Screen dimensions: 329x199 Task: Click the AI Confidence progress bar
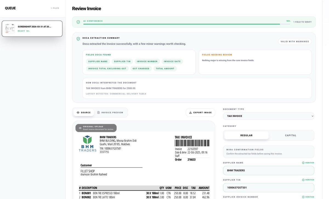[x=187, y=24]
